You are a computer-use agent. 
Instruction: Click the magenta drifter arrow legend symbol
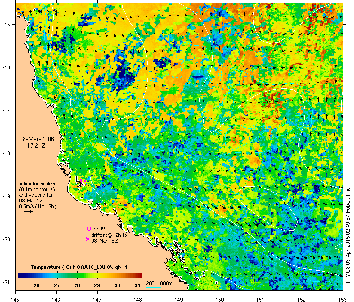pos(88,239)
